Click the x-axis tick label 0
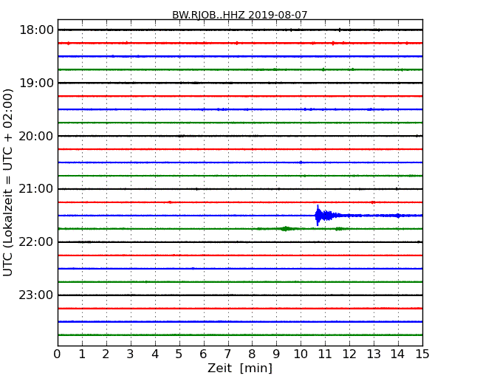 58,354
